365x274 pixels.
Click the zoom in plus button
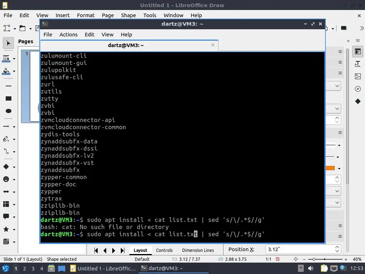[x=346, y=259]
